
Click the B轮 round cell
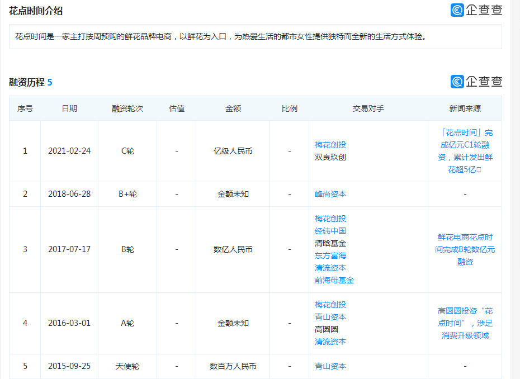pyautogui.click(x=127, y=249)
